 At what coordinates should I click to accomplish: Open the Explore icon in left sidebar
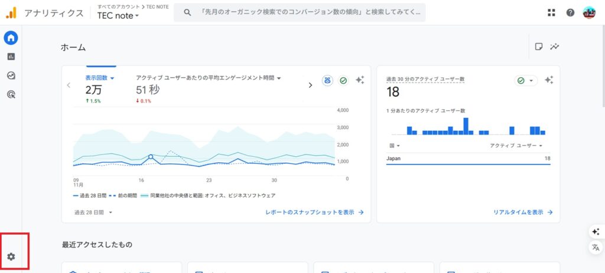point(11,75)
